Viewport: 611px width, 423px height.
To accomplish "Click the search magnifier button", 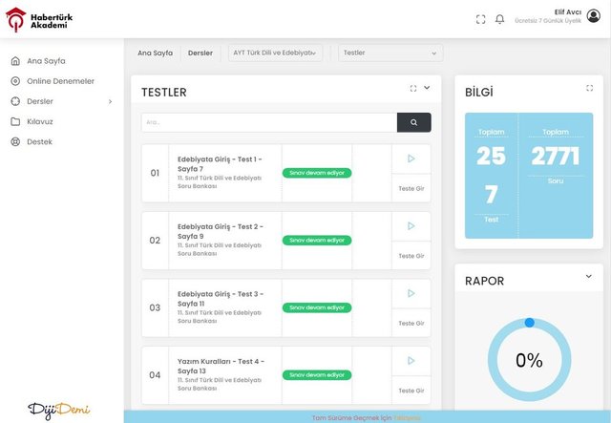I will pyautogui.click(x=413, y=122).
